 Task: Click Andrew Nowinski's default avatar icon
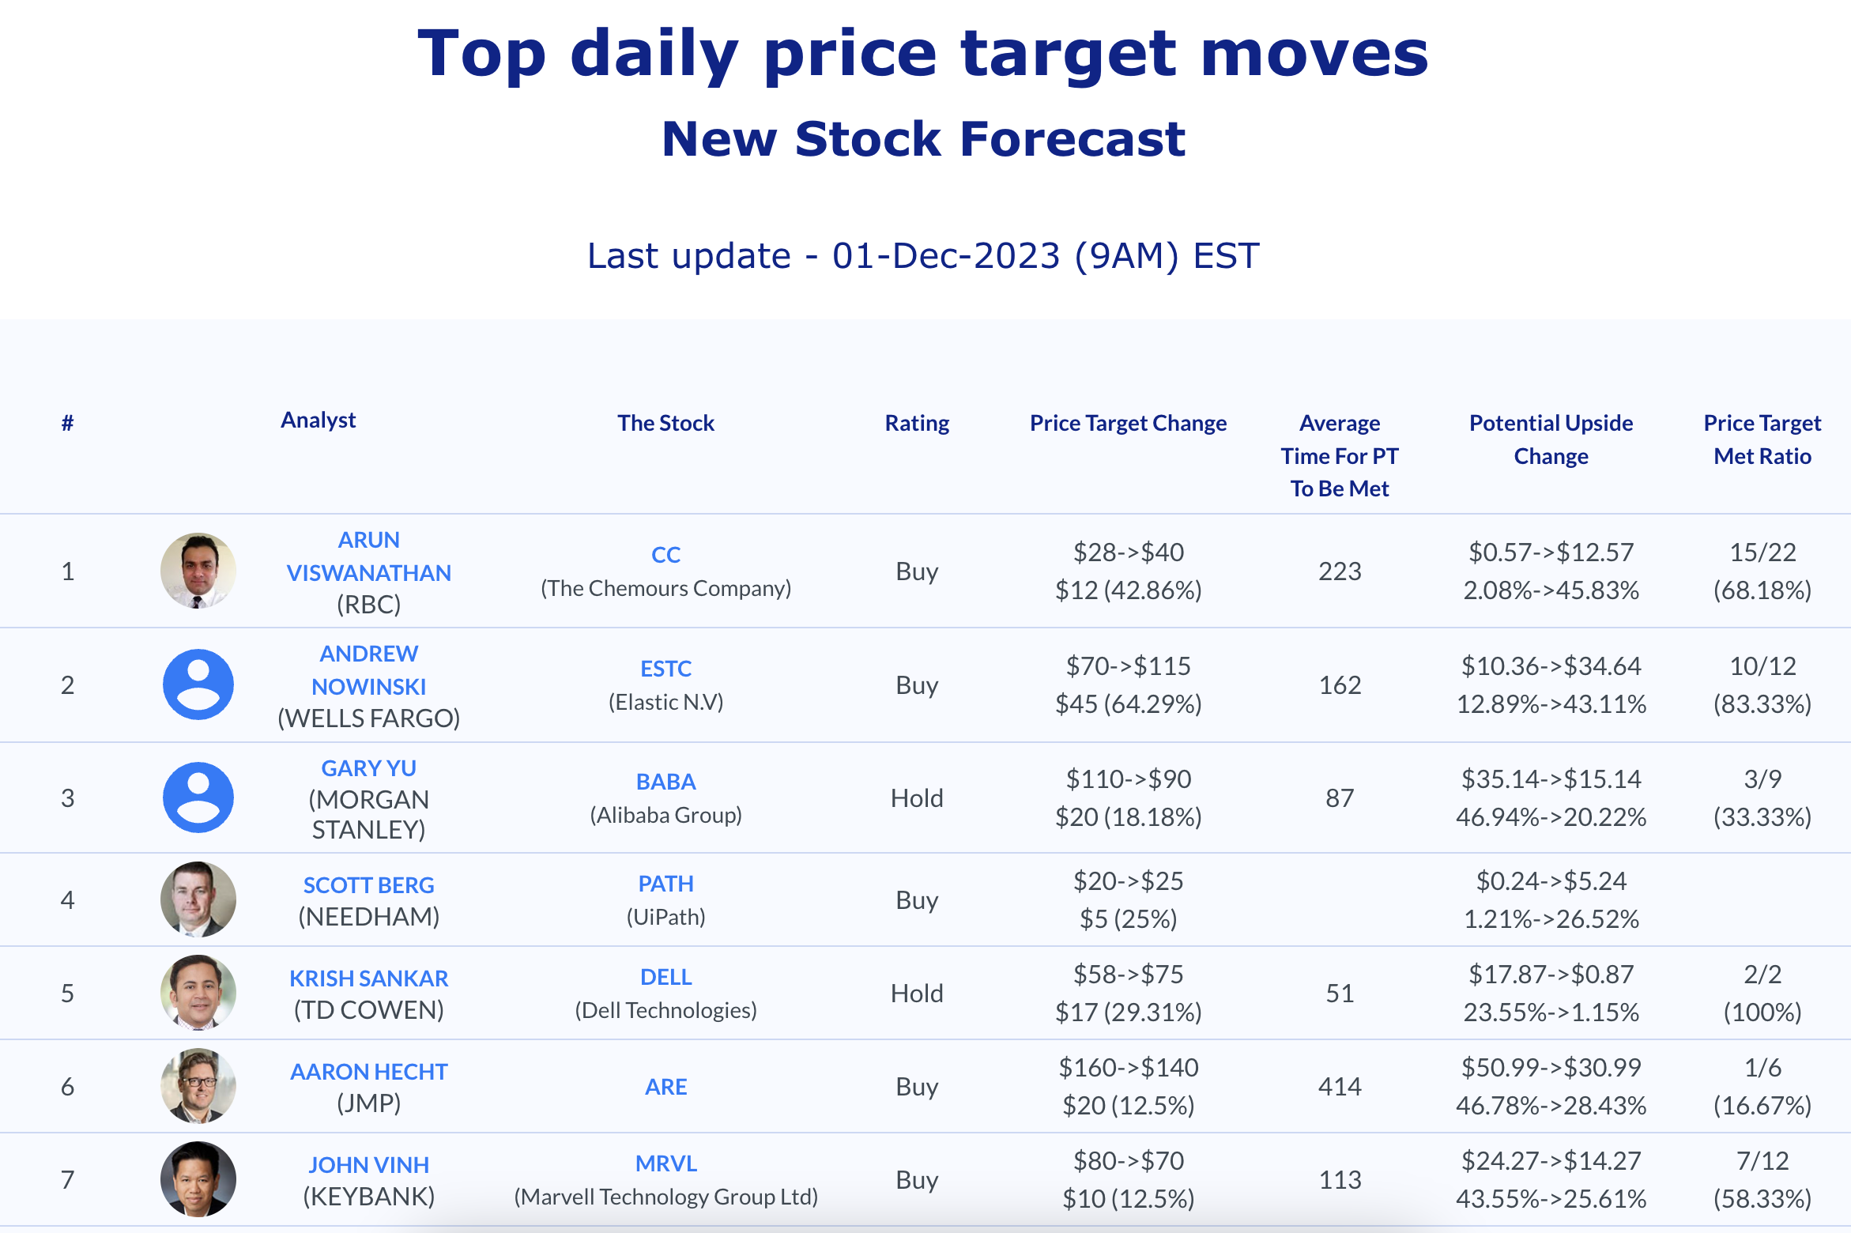click(198, 684)
